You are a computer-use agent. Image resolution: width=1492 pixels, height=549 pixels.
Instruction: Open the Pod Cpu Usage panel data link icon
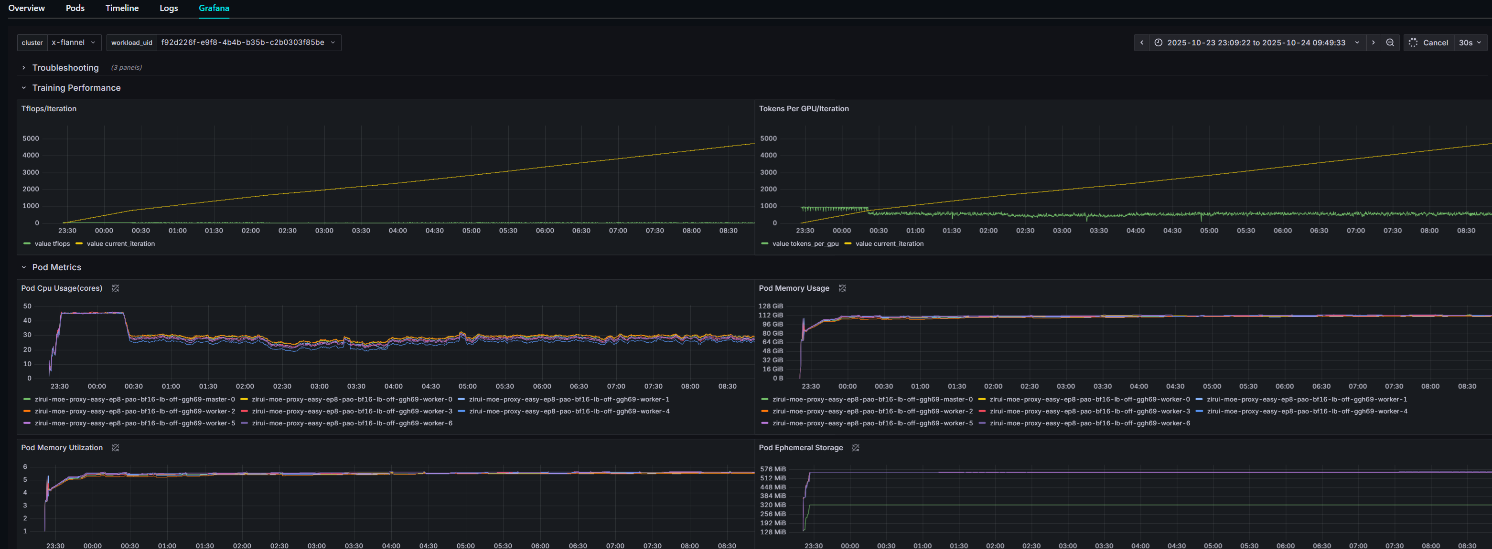click(115, 287)
